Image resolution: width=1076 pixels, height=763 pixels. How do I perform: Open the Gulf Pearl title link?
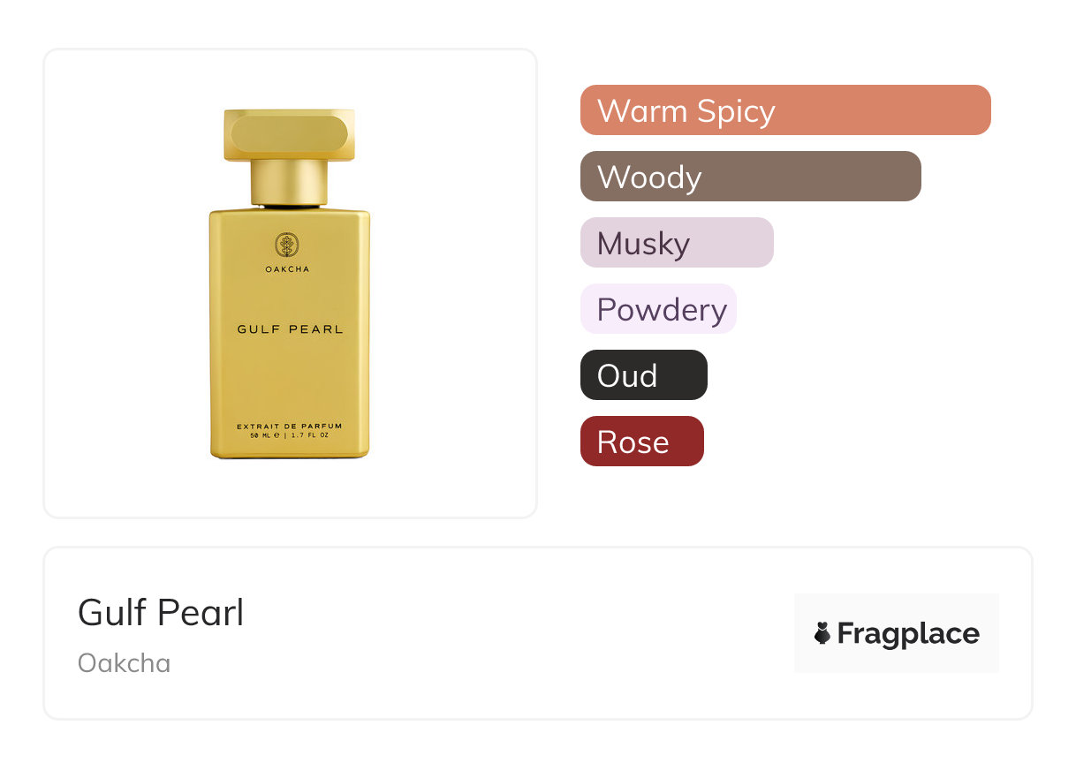click(x=161, y=612)
